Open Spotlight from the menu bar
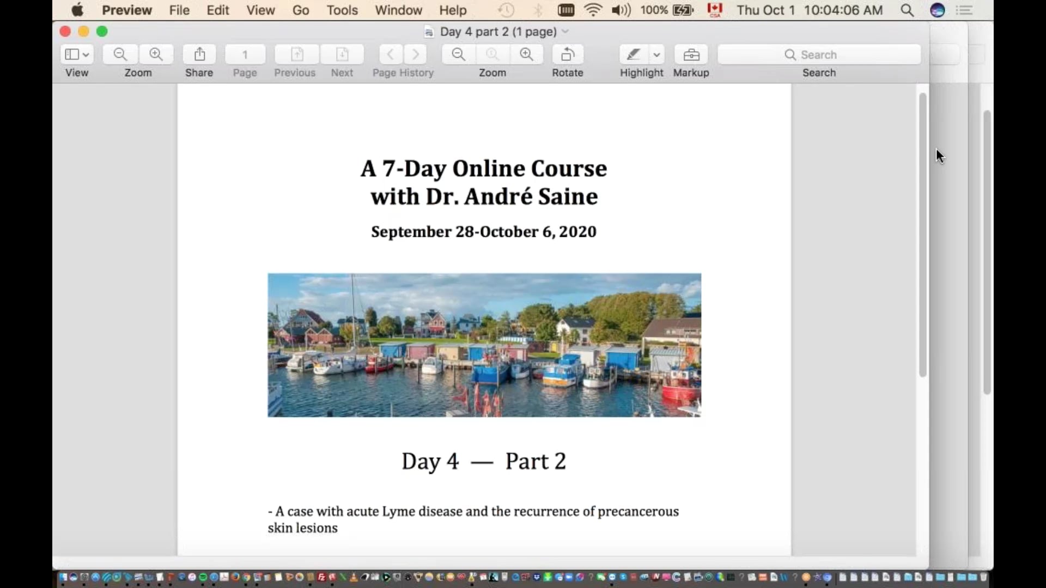 908,10
